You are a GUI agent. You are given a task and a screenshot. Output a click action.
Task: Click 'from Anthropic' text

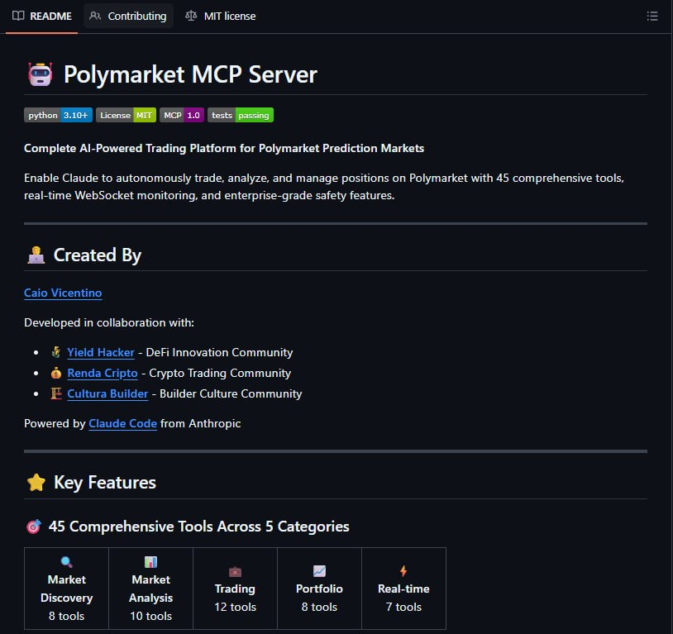(x=200, y=423)
